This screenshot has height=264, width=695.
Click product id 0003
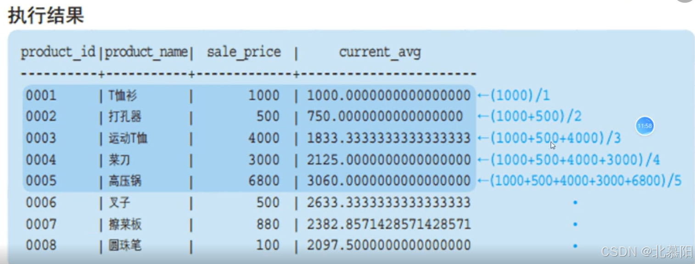[41, 138]
